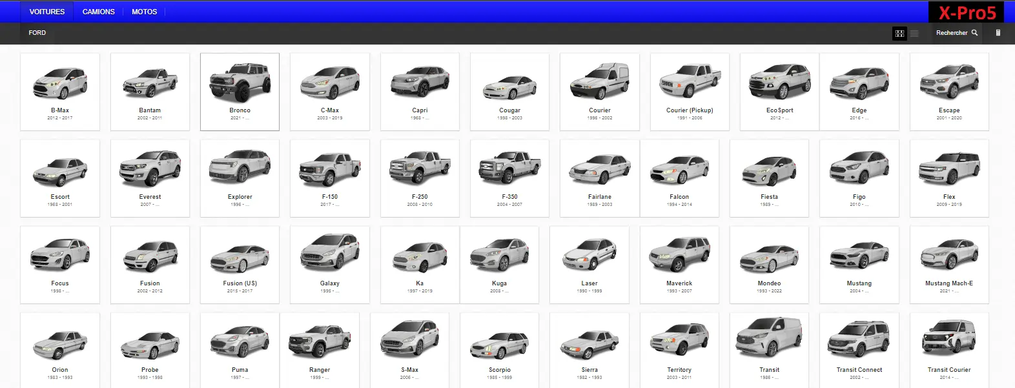Select the Fusion (US) card
The height and width of the screenshot is (388, 1015).
click(240, 265)
